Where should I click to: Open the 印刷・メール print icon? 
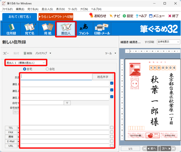(x=102, y=29)
